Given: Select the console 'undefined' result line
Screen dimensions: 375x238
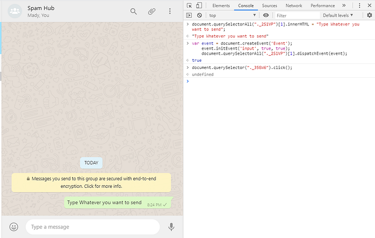Looking at the screenshot, I should coord(203,74).
